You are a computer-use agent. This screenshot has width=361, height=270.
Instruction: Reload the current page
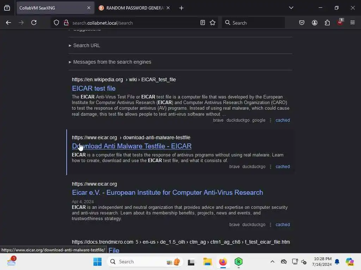(x=34, y=22)
